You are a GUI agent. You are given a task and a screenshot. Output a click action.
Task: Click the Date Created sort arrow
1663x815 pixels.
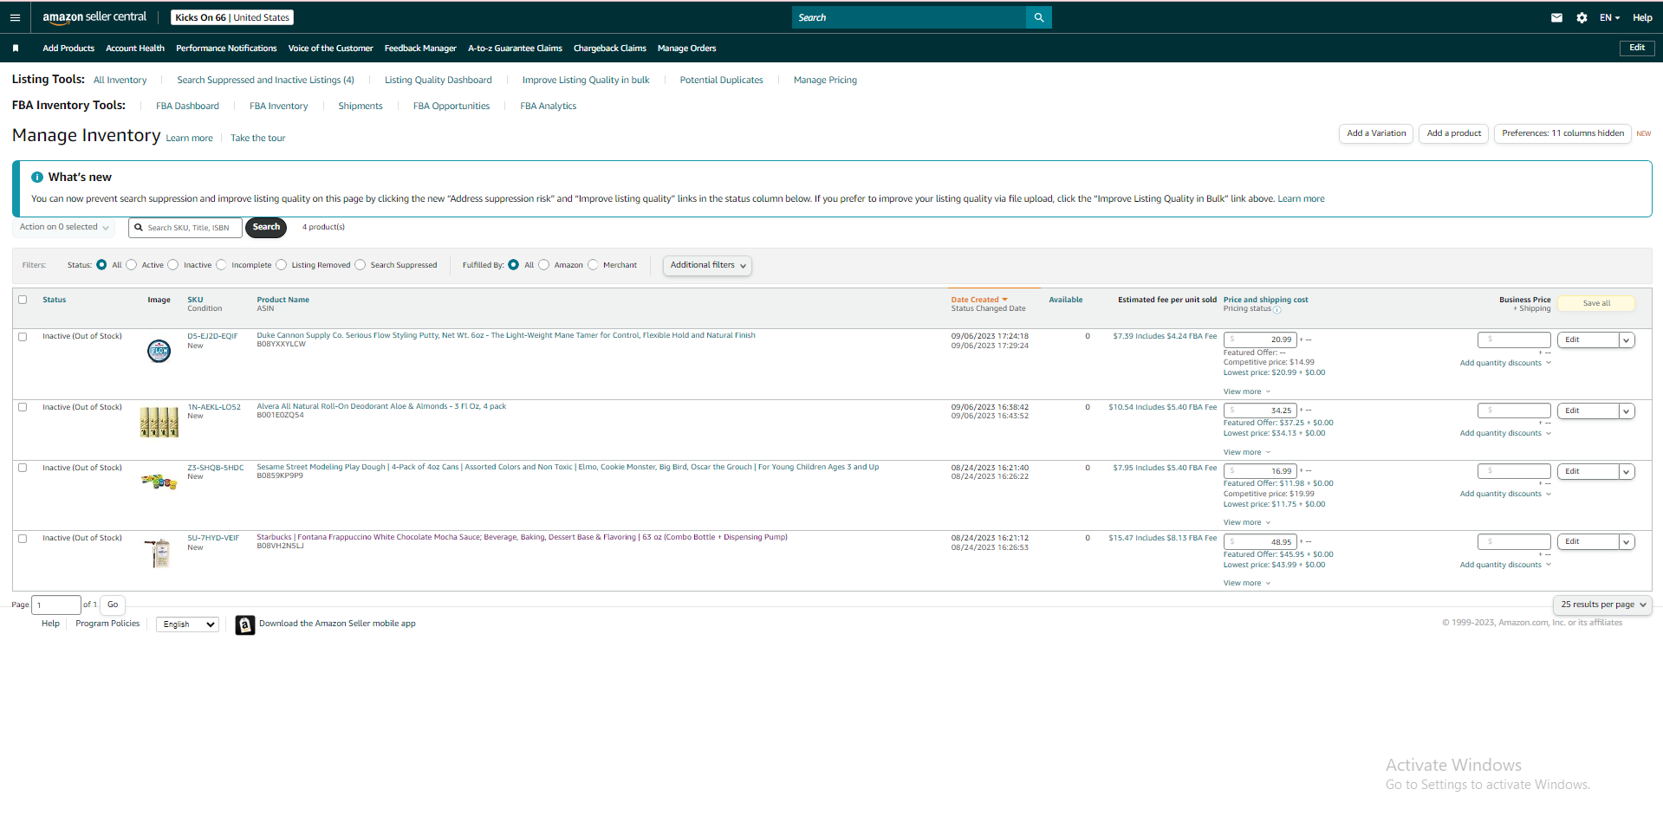pos(1004,300)
